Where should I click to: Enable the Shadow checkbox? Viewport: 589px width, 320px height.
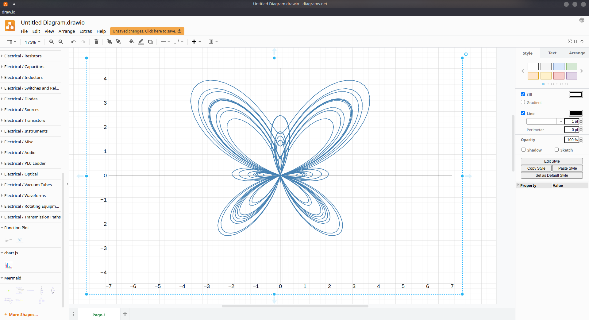click(x=524, y=150)
